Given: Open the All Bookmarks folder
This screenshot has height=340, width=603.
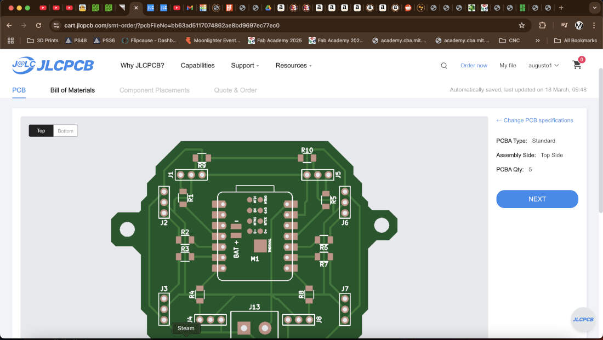Looking at the screenshot, I should click(575, 41).
